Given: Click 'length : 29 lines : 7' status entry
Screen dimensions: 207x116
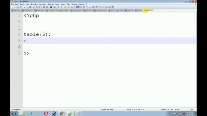Looking at the screenshot, I should point(108,110).
